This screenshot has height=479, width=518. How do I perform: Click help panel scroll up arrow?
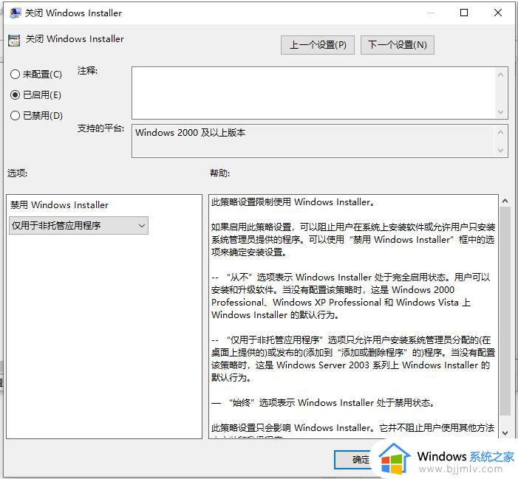[x=505, y=201]
